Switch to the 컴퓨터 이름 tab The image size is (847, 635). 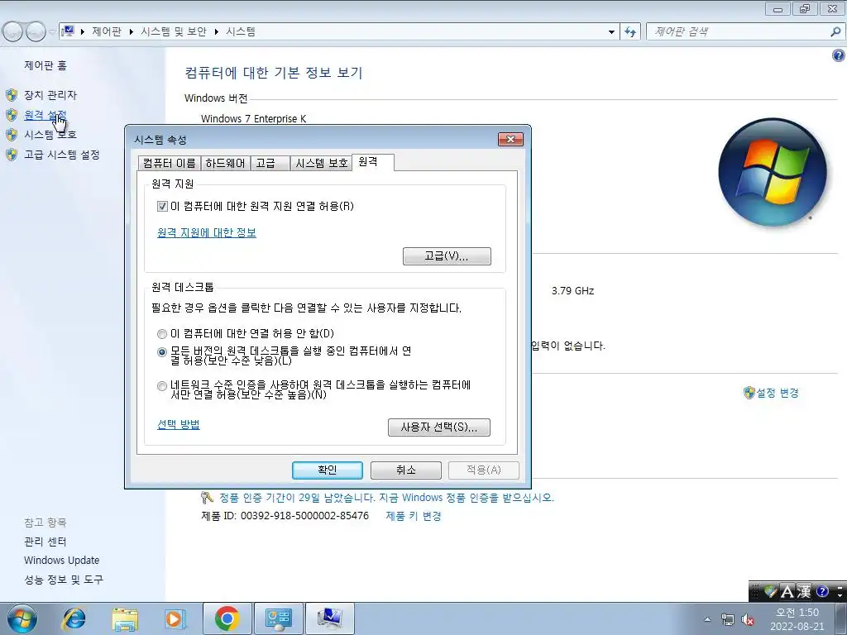coord(169,163)
